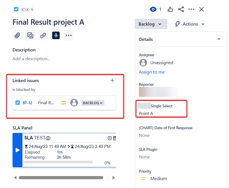Click linked issue summary Final R...

tap(46, 103)
